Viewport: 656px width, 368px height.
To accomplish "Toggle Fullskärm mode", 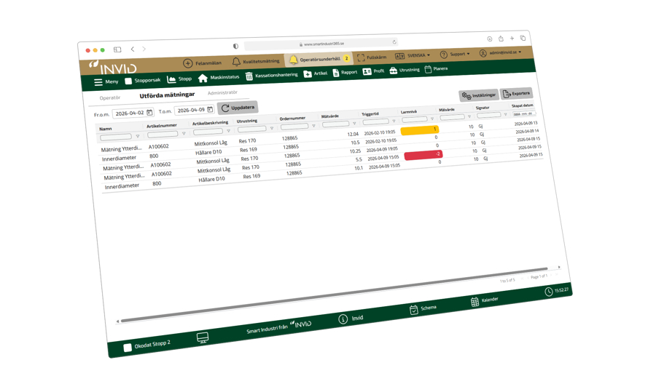I will [361, 57].
